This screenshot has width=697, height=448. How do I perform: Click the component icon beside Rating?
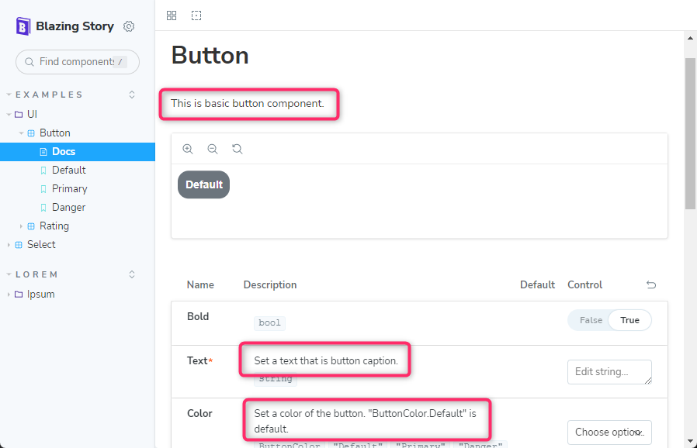[x=31, y=226]
